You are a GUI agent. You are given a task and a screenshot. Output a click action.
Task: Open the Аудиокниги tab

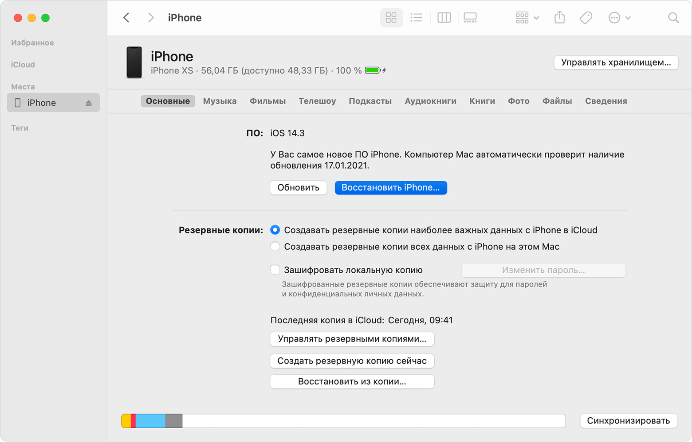430,101
